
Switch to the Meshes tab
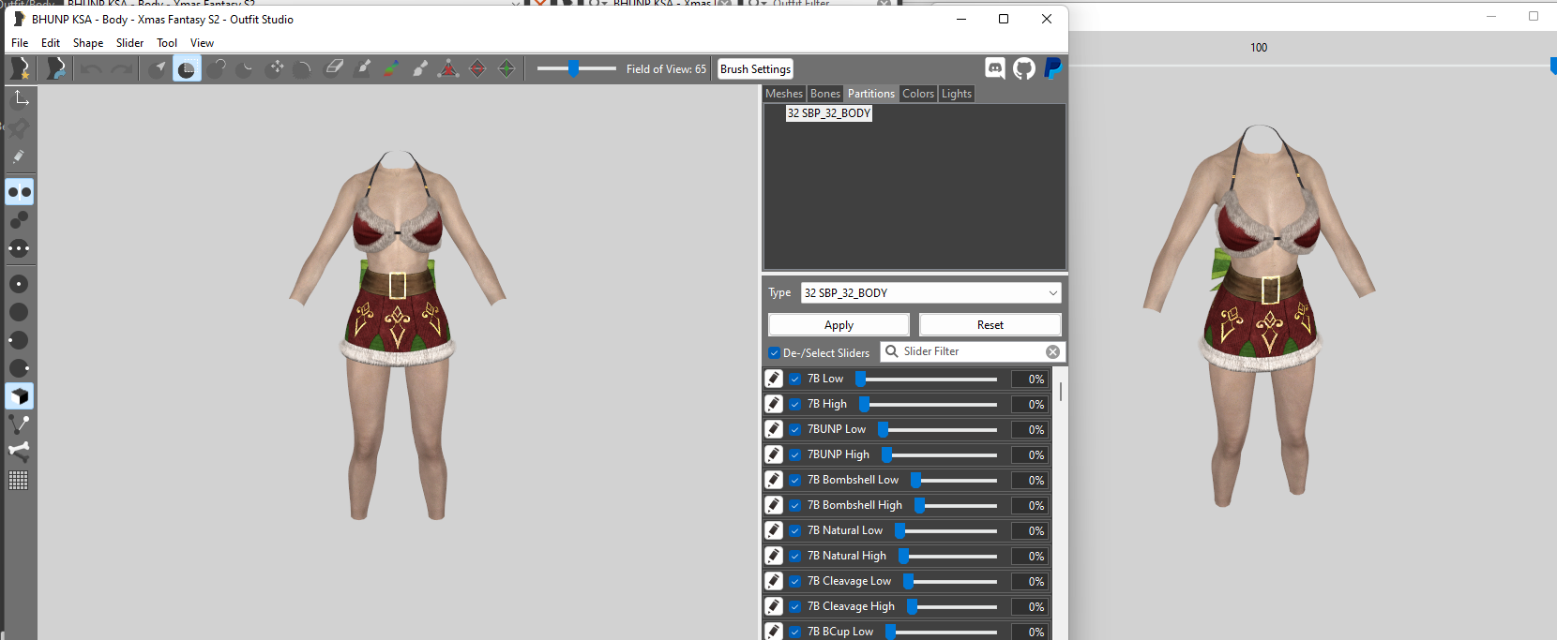(784, 94)
